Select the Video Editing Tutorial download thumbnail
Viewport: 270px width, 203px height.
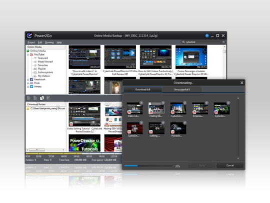(84, 115)
